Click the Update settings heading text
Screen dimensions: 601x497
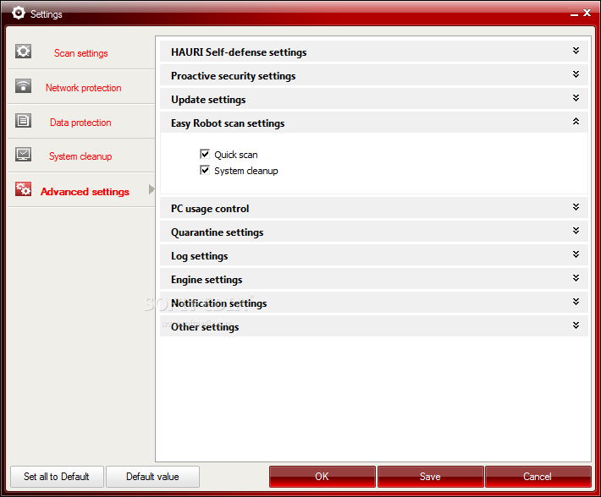coord(208,100)
